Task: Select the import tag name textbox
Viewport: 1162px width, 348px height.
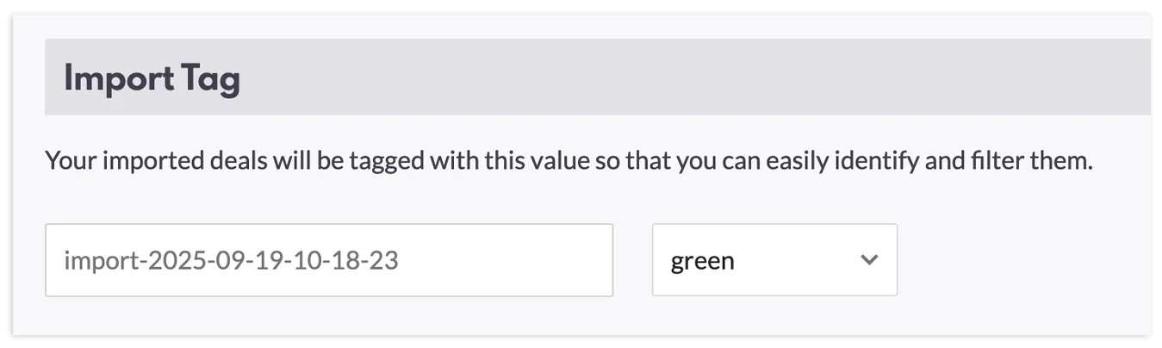Action: [x=328, y=260]
